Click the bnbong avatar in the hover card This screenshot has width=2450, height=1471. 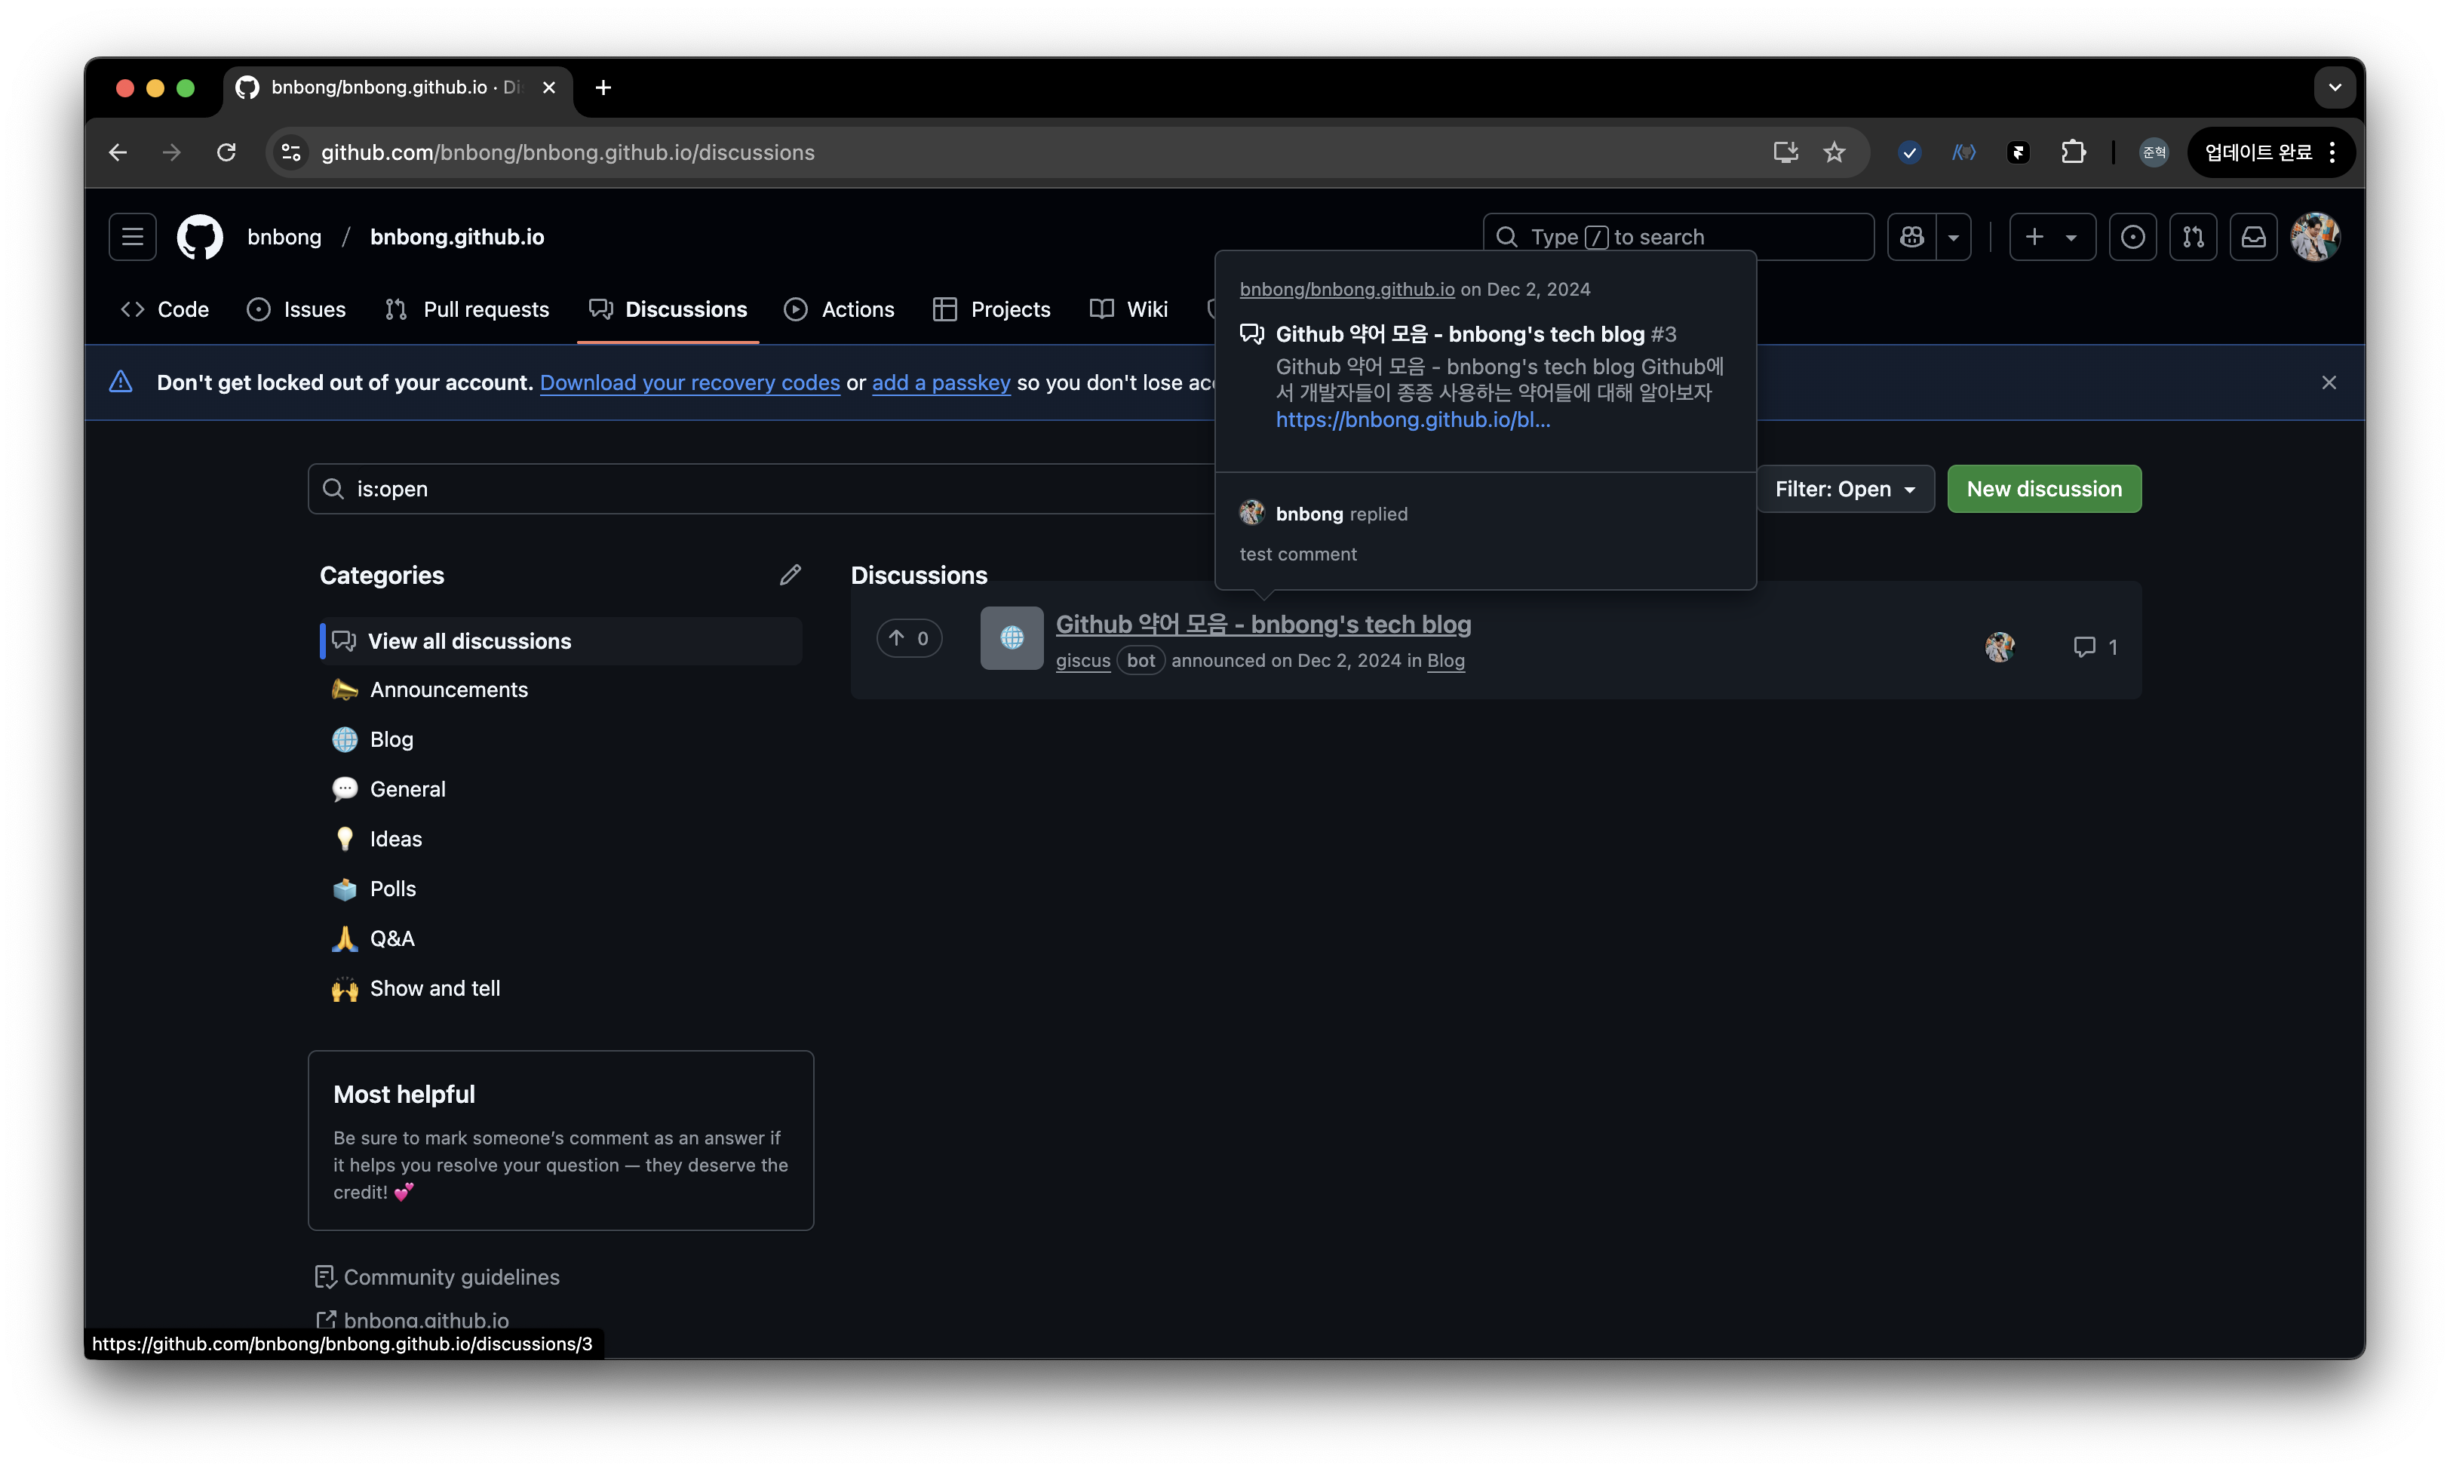(1251, 514)
